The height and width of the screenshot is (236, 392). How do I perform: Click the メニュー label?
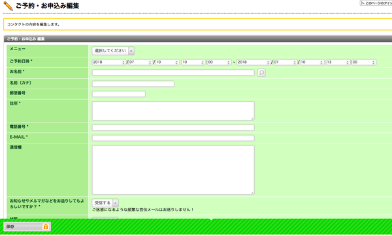pos(18,49)
